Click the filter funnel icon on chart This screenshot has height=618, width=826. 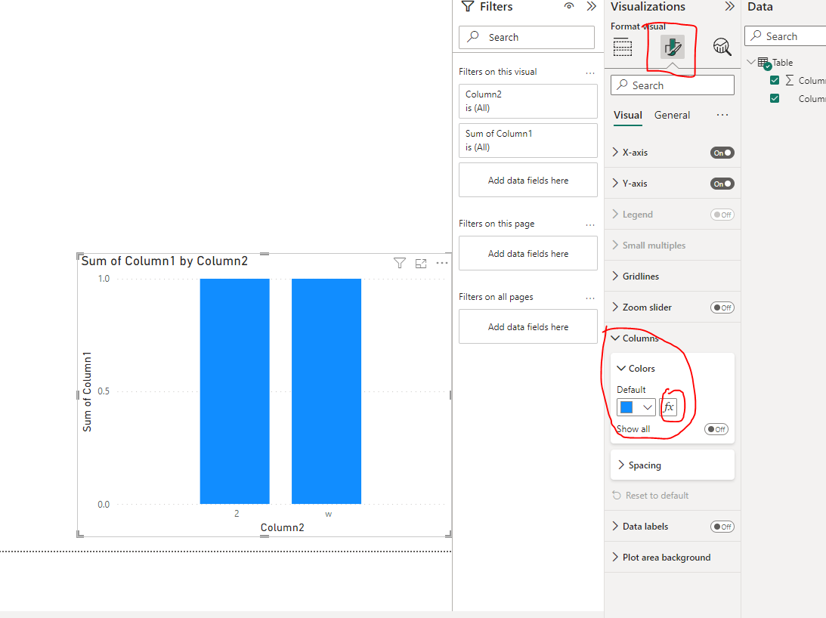click(x=400, y=263)
